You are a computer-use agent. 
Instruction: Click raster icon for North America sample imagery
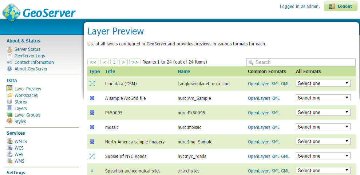(x=92, y=142)
